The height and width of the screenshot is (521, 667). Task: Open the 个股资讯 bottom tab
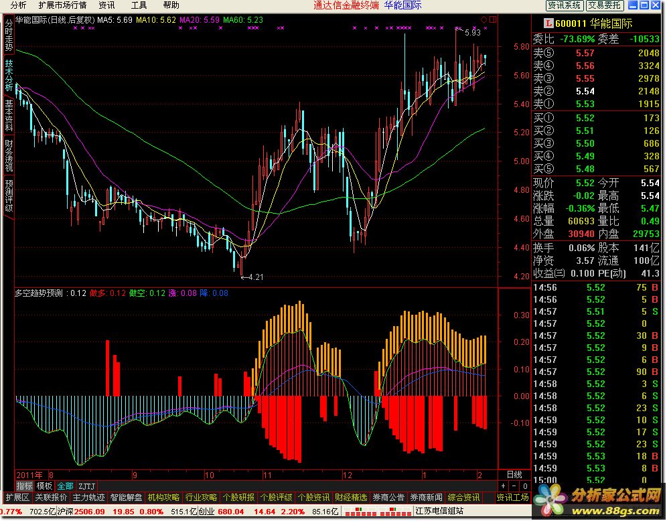click(313, 497)
